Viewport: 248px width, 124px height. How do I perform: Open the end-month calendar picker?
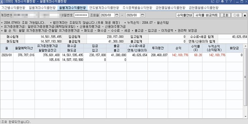[x=142, y=15]
